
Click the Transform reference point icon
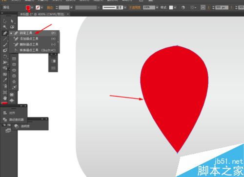pos(203,7)
